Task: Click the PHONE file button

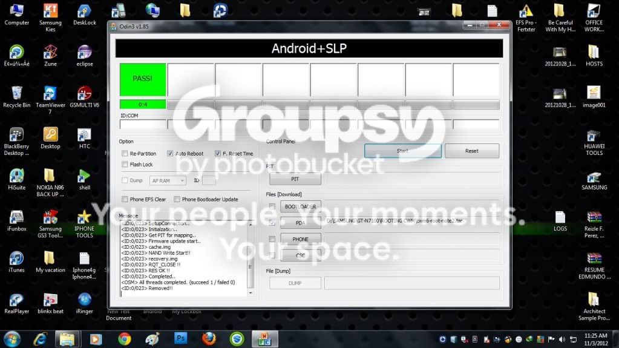Action: click(x=300, y=239)
